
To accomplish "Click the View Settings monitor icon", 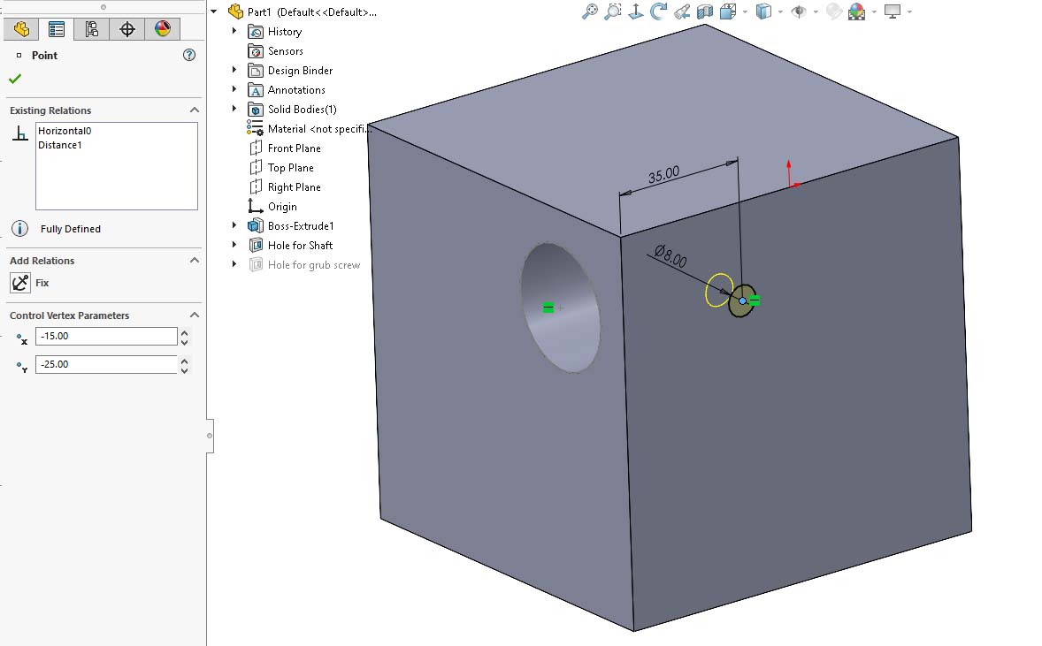I will click(890, 11).
